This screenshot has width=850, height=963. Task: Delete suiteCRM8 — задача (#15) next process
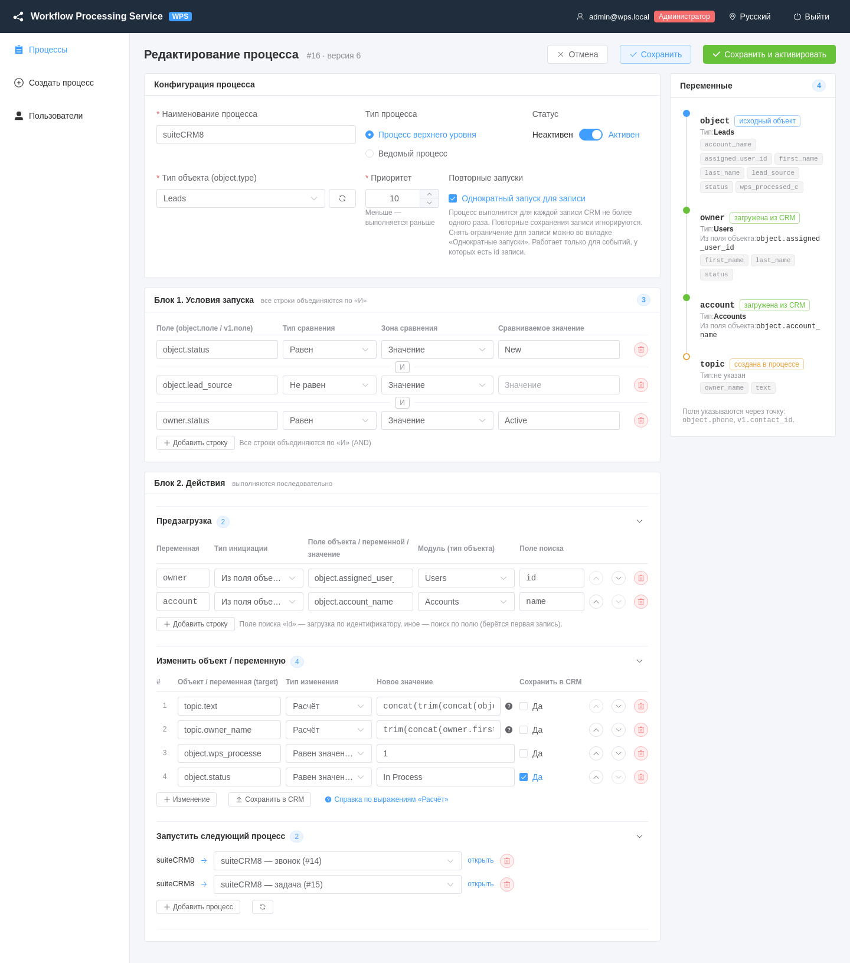coord(506,884)
